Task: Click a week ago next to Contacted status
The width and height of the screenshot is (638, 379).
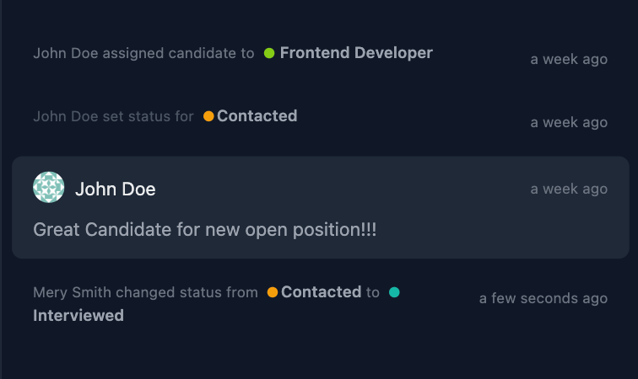Action: pos(569,122)
